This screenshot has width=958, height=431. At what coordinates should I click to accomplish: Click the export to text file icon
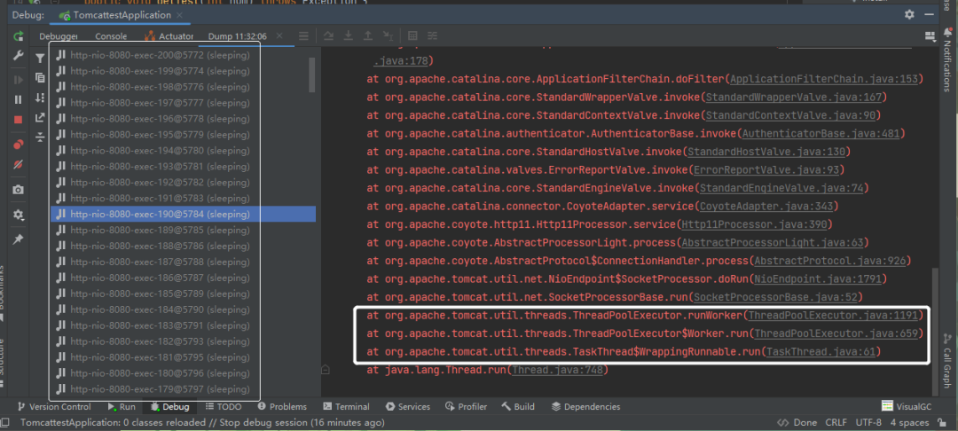pos(40,117)
